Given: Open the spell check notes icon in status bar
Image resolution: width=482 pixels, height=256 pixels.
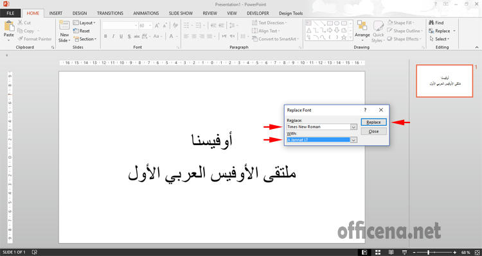Looking at the screenshot, I should coord(35,252).
